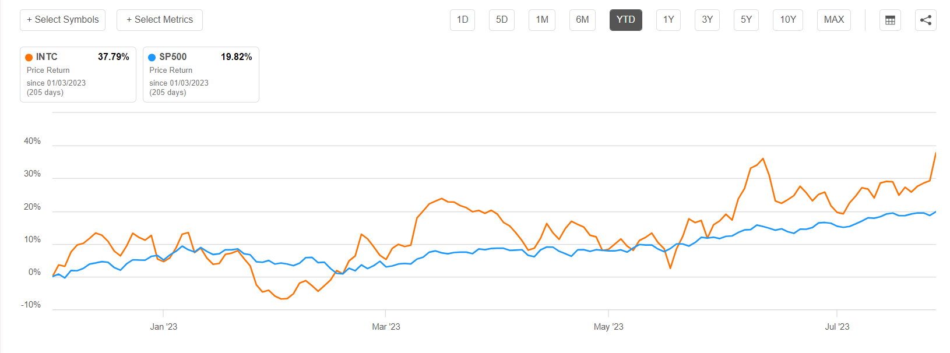Open the table data view icon
This screenshot has width=950, height=353.
pos(890,20)
